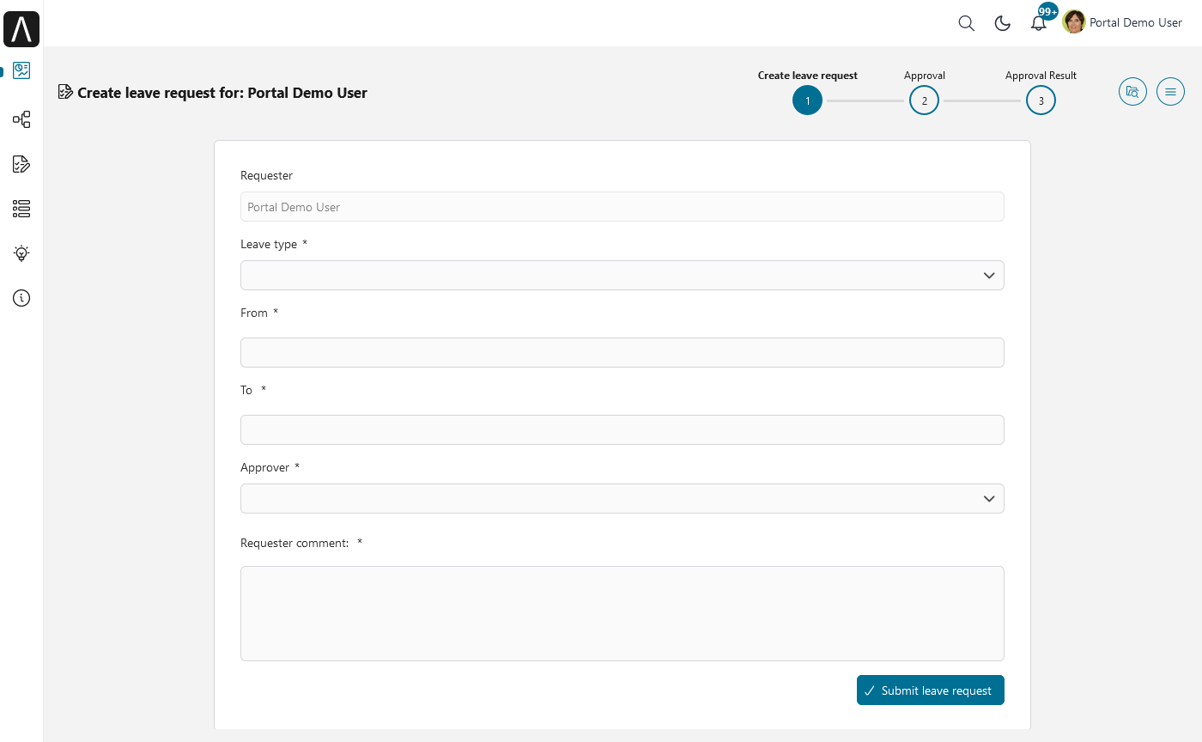Click the disabled Requester field

(622, 206)
